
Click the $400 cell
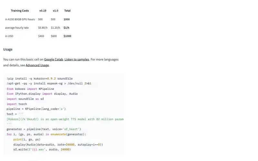[x=41, y=36]
